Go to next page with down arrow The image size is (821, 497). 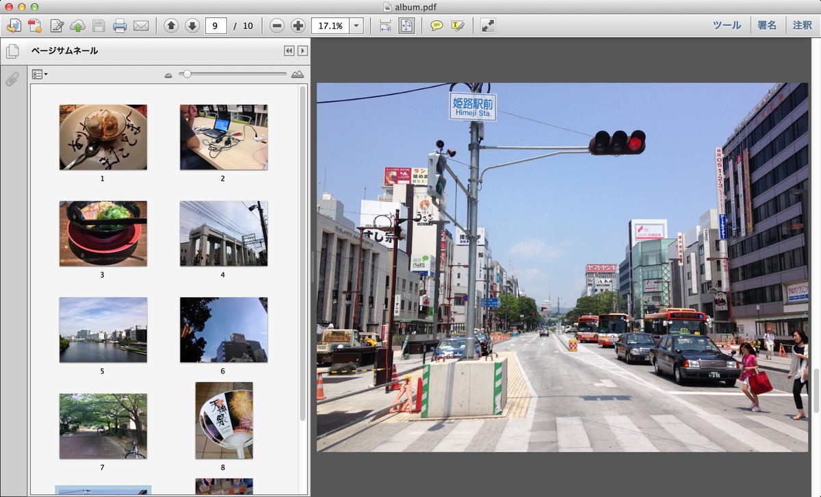192,26
